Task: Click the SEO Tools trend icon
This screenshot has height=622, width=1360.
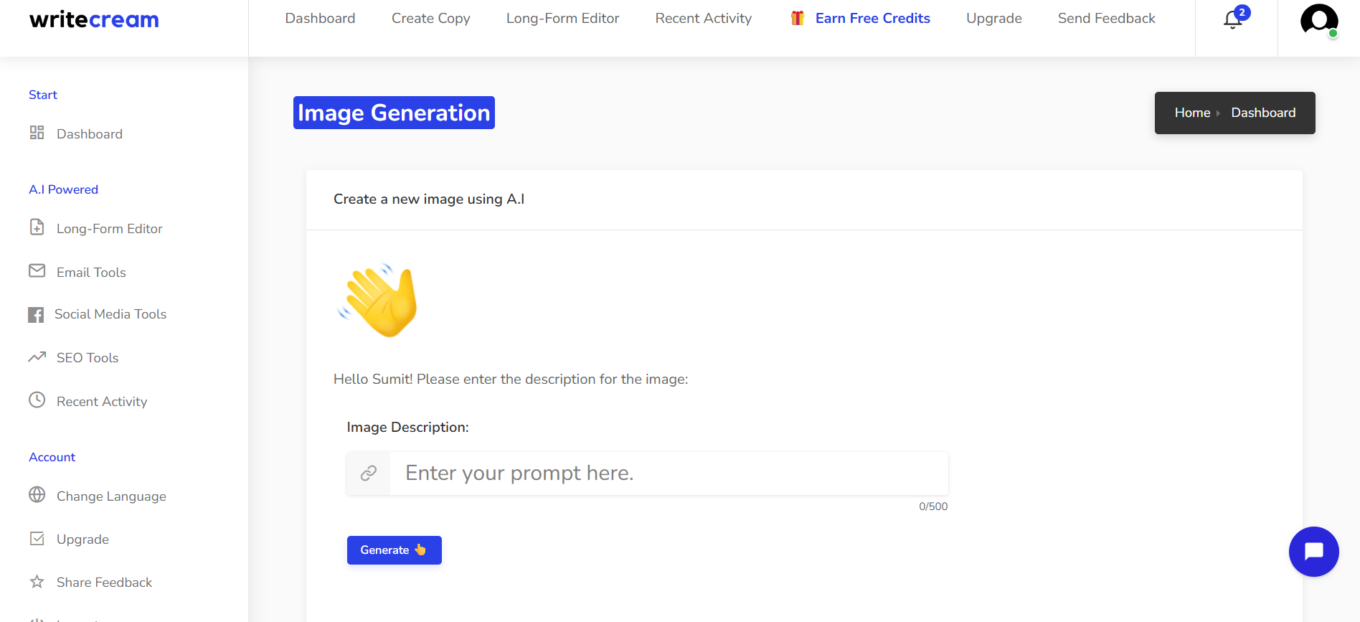Action: [x=37, y=357]
